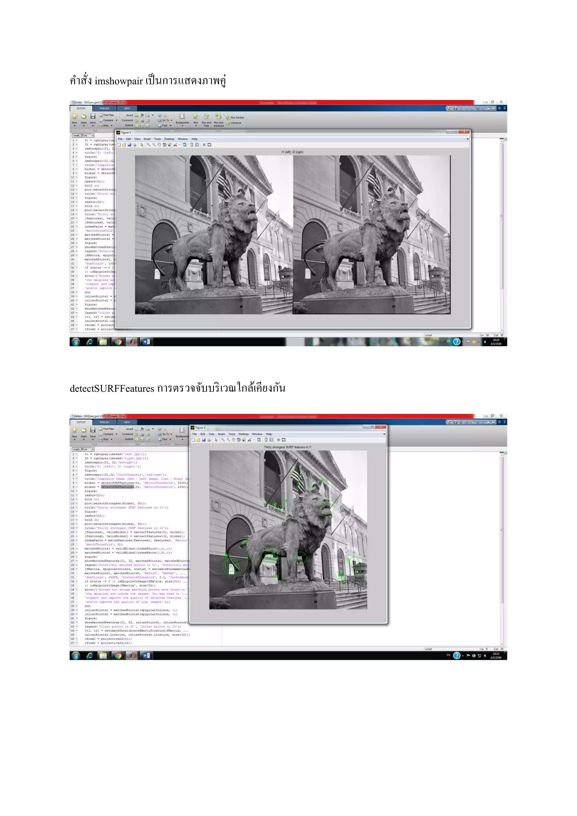Click the New script icon in the editor behind Figure 1

(75, 116)
